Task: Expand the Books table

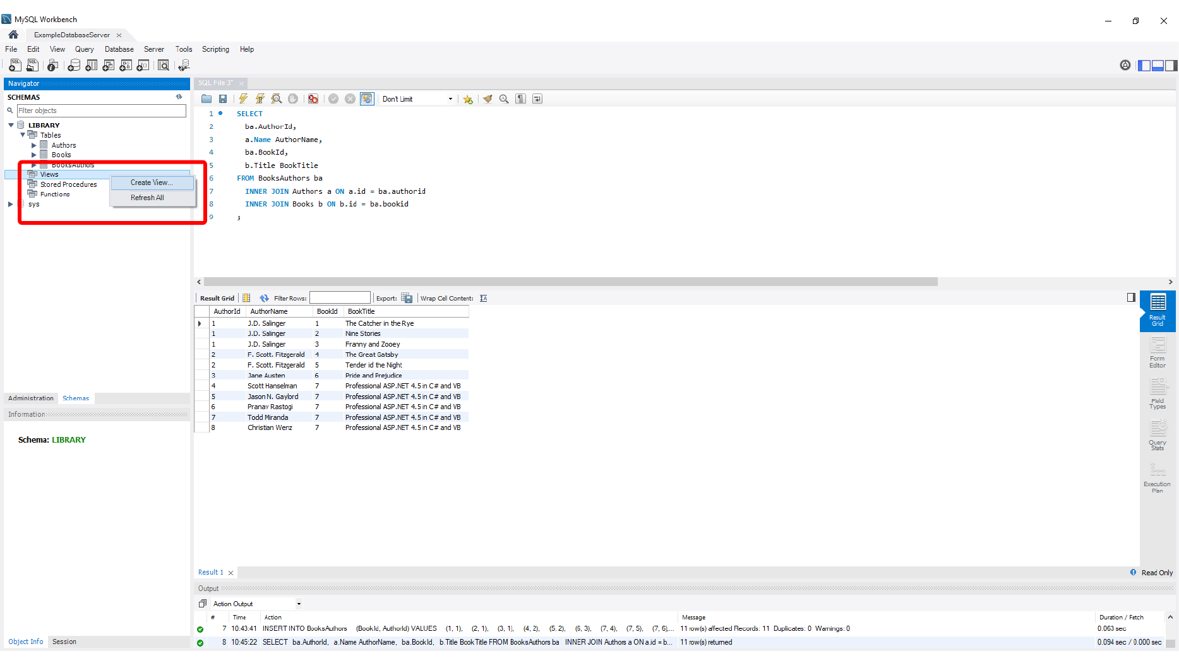Action: coord(34,155)
